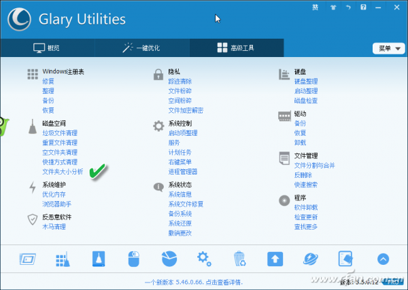
Task: Switch to the 概览 tab
Action: (47, 48)
